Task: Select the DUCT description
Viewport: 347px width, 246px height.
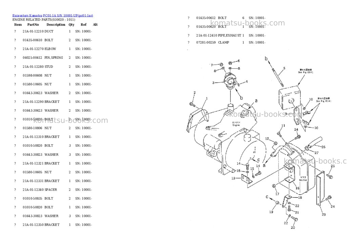Action: [x=49, y=31]
